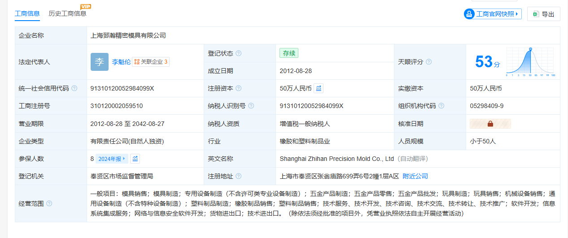Click industry value 橡胶和塑料制品业
The width and height of the screenshot is (568, 238).
(305, 141)
